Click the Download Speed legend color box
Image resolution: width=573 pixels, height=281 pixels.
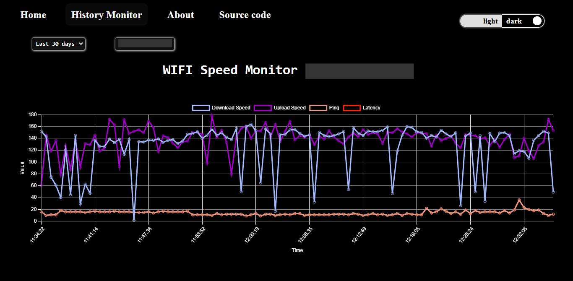201,107
